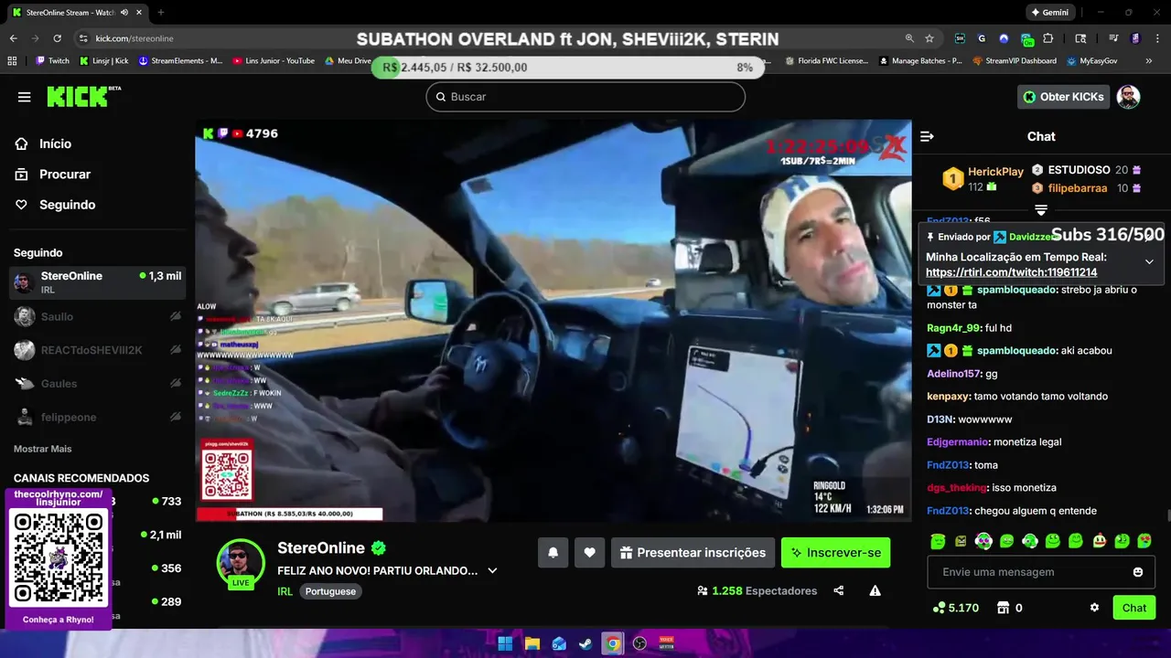Image resolution: width=1171 pixels, height=658 pixels.
Task: Insert the headphones emote with purple eyes
Action: pos(983,541)
